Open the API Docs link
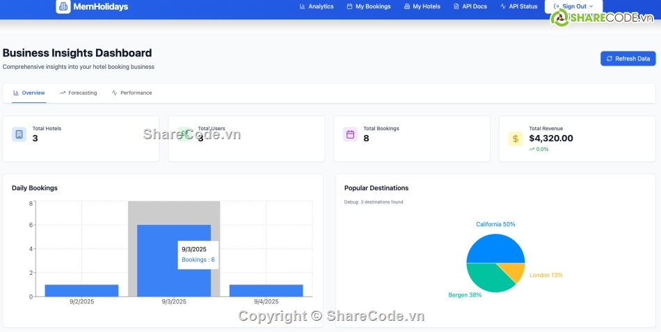 tap(470, 6)
